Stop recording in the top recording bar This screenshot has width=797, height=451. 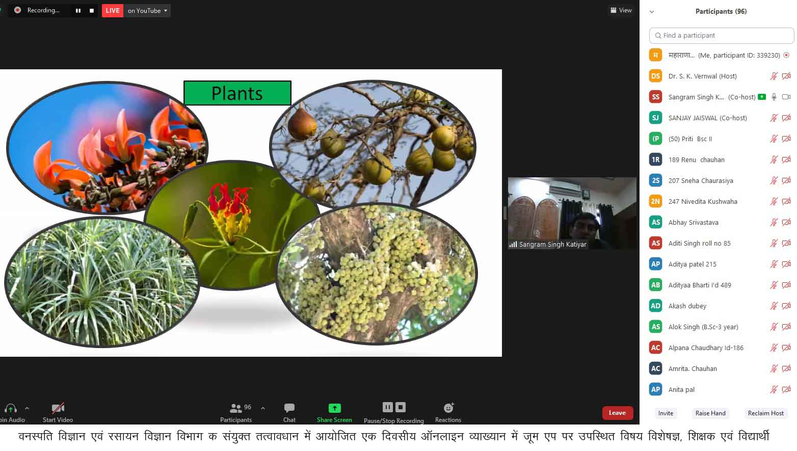(92, 10)
